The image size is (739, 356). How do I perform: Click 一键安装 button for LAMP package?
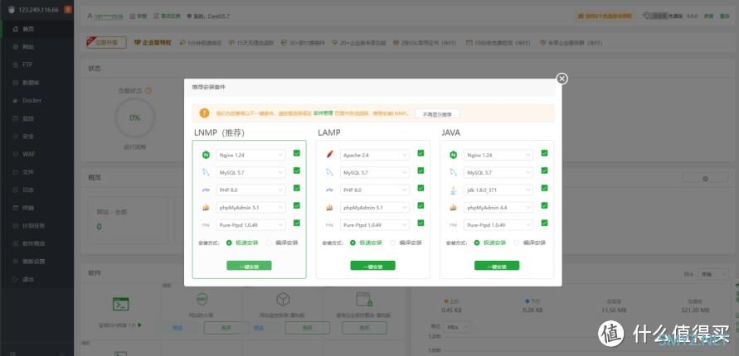(372, 266)
